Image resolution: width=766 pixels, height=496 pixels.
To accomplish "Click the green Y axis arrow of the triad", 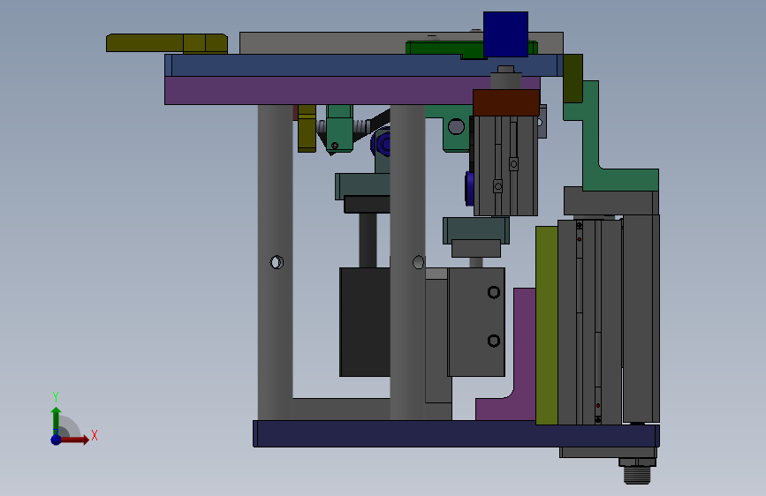I will point(56,421).
